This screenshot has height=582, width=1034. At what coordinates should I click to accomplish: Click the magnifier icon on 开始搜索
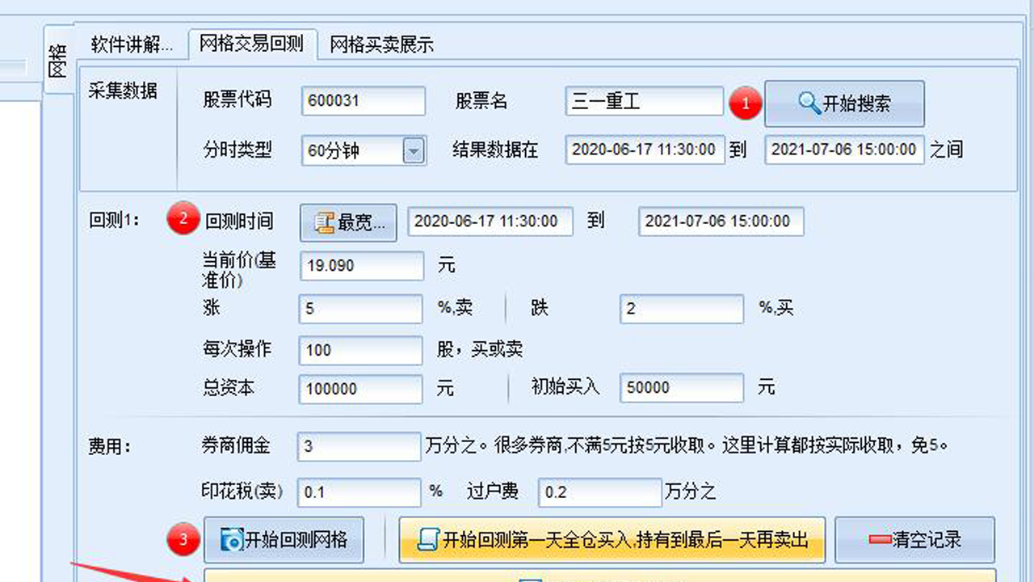tap(809, 103)
